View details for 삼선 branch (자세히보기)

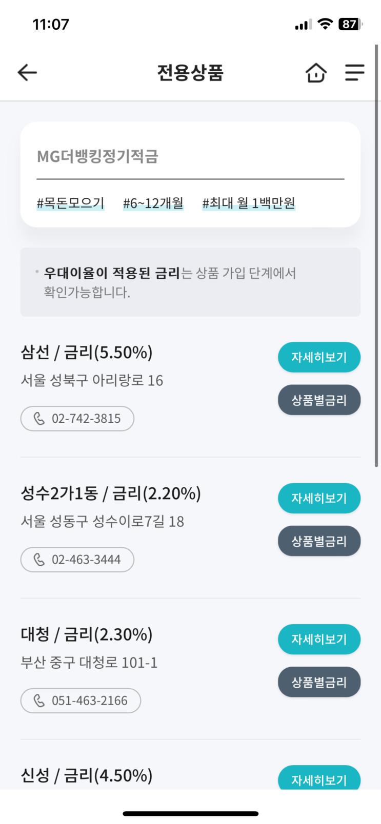319,357
